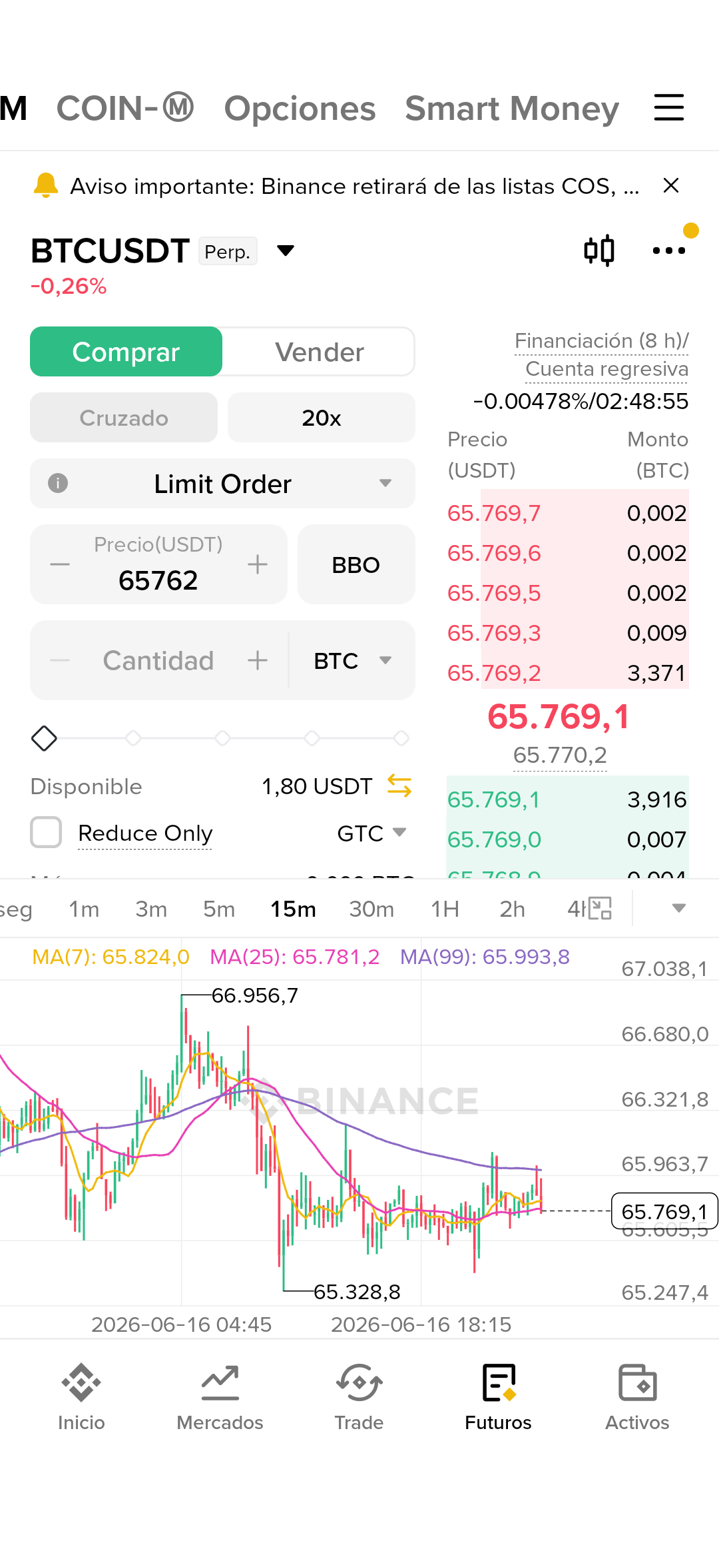Image resolution: width=719 pixels, height=1559 pixels.
Task: Increase Cantidad with the plus button
Action: click(258, 661)
